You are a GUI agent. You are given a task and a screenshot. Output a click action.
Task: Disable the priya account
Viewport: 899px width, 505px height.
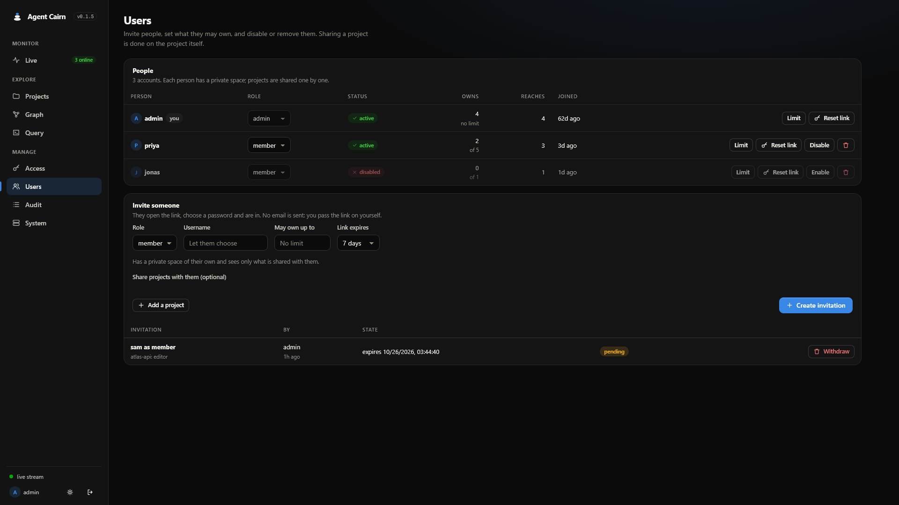pos(819,145)
